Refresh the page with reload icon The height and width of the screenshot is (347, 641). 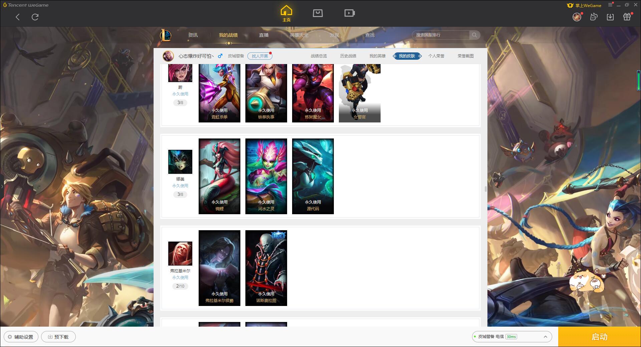(x=35, y=17)
